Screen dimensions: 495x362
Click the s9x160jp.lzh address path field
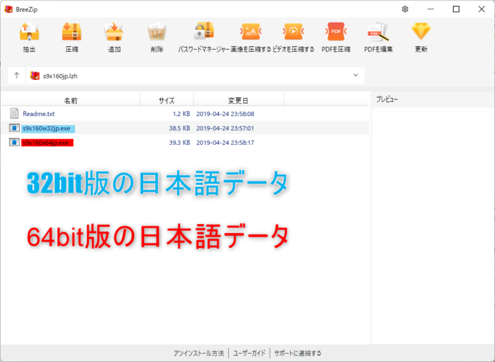tap(193, 75)
